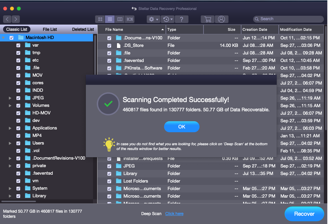Click the search magnifier icon
This screenshot has width=328, height=224.
pyautogui.click(x=257, y=19)
